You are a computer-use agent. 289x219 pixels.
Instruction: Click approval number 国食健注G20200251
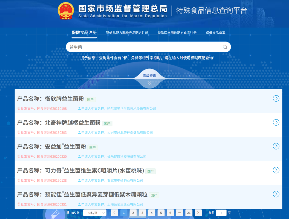point(52,204)
